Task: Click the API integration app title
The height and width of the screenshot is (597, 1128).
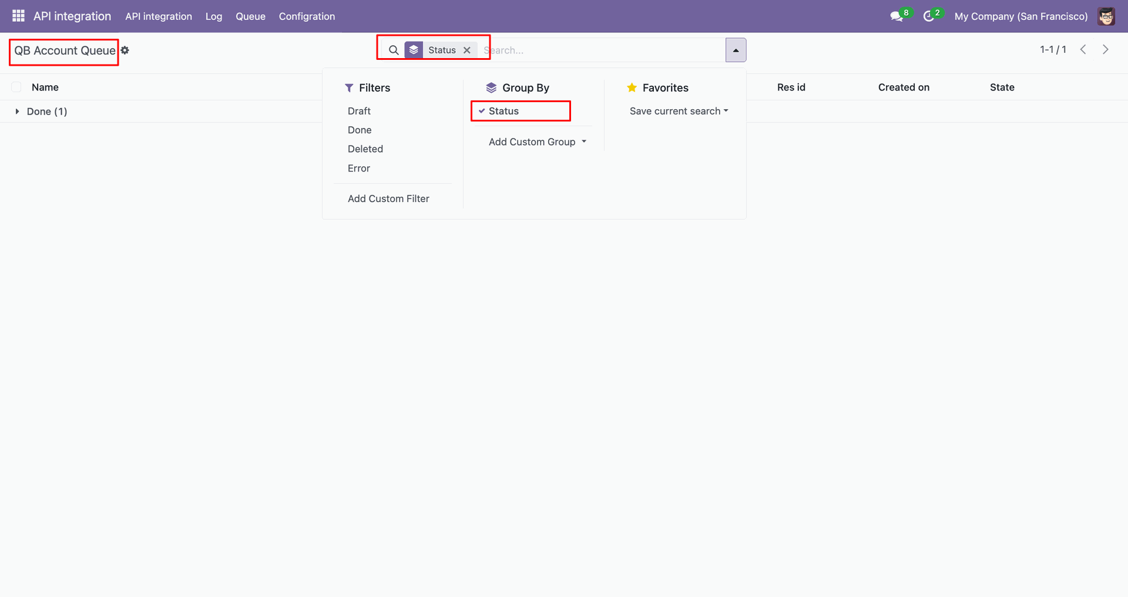Action: (x=72, y=16)
